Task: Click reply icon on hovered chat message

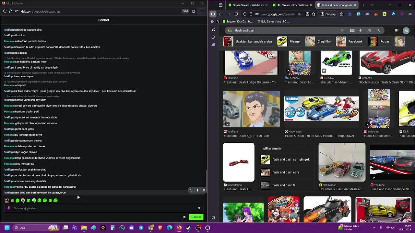Action: coord(191,190)
